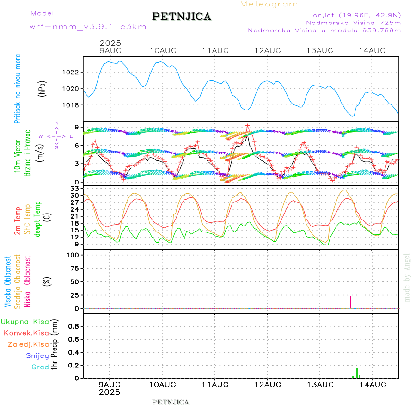Image resolution: width=416 pixels, height=416 pixels.
Task: Click the Visoka Oblacnost axis label
Action: click(8, 281)
